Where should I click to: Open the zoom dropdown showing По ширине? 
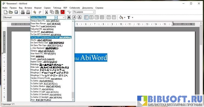(84, 12)
